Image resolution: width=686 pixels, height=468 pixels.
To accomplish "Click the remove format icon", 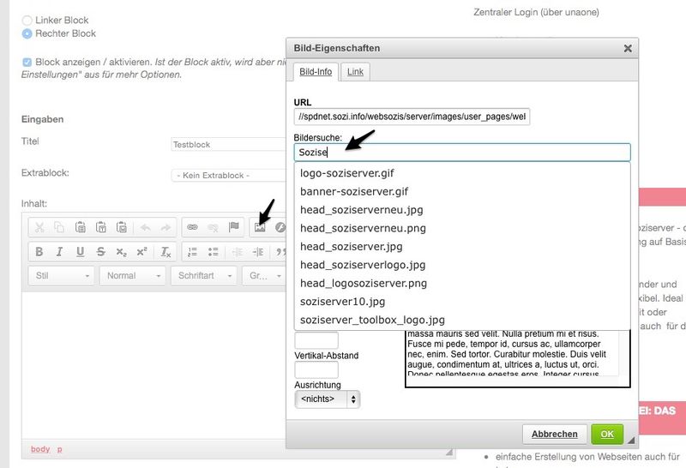I will pos(165,252).
